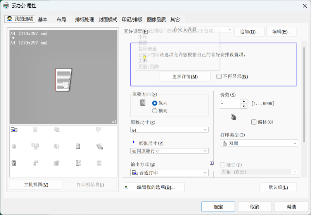The width and height of the screenshot is (311, 215).
Task: Increase copies with the up spinner arrow
Action: pyautogui.click(x=244, y=101)
